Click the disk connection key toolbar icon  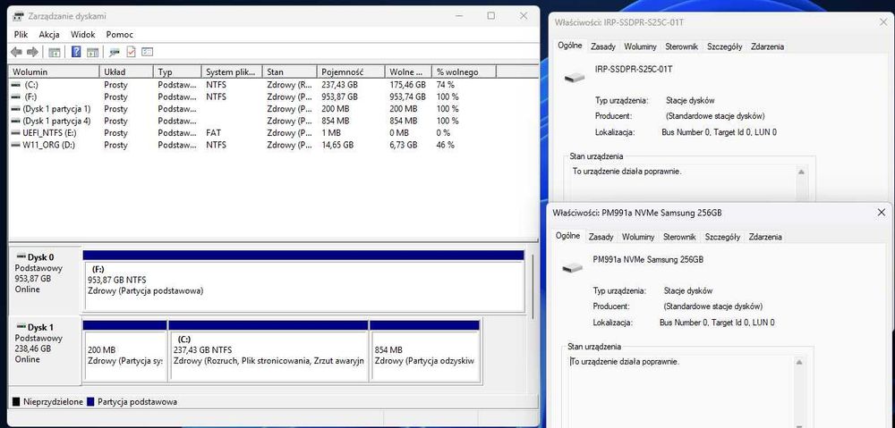[x=115, y=53]
